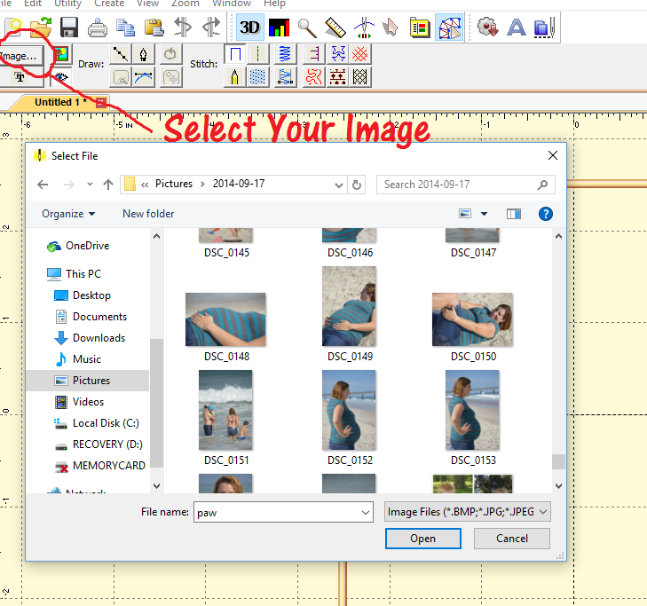Click New folder
Image resolution: width=647 pixels, height=606 pixels.
coord(148,214)
